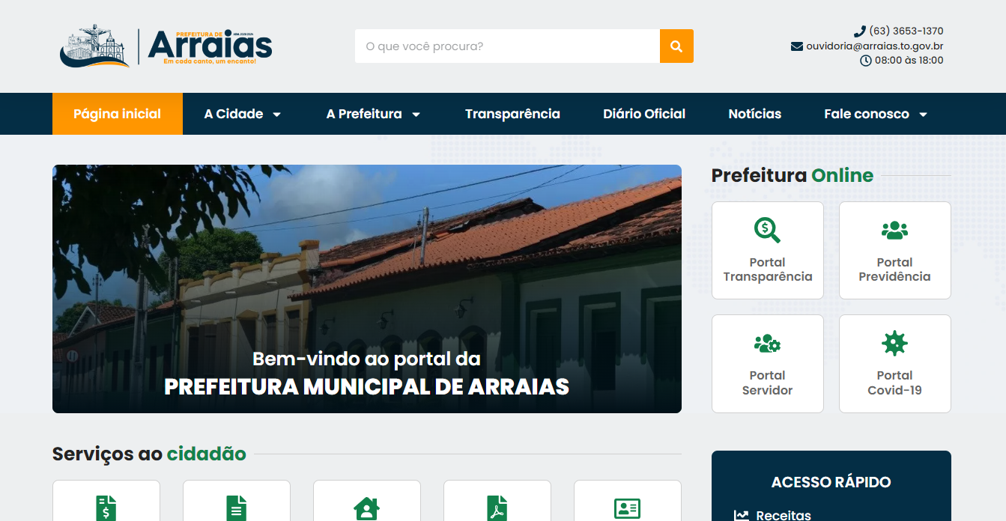Click the envelope icon beside the email address
The height and width of the screenshot is (521, 1006).
point(796,46)
